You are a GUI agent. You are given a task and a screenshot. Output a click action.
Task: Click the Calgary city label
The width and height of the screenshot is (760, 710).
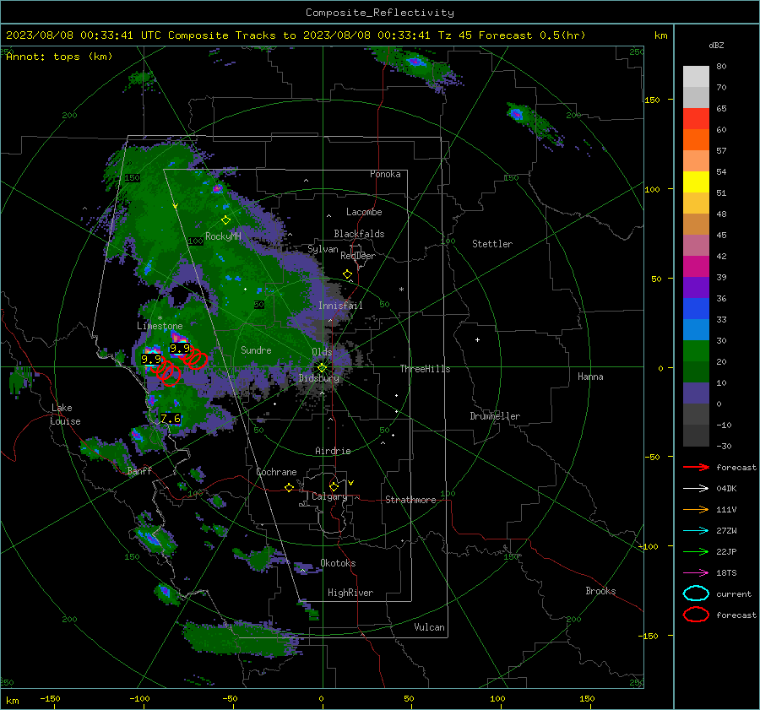coord(329,496)
